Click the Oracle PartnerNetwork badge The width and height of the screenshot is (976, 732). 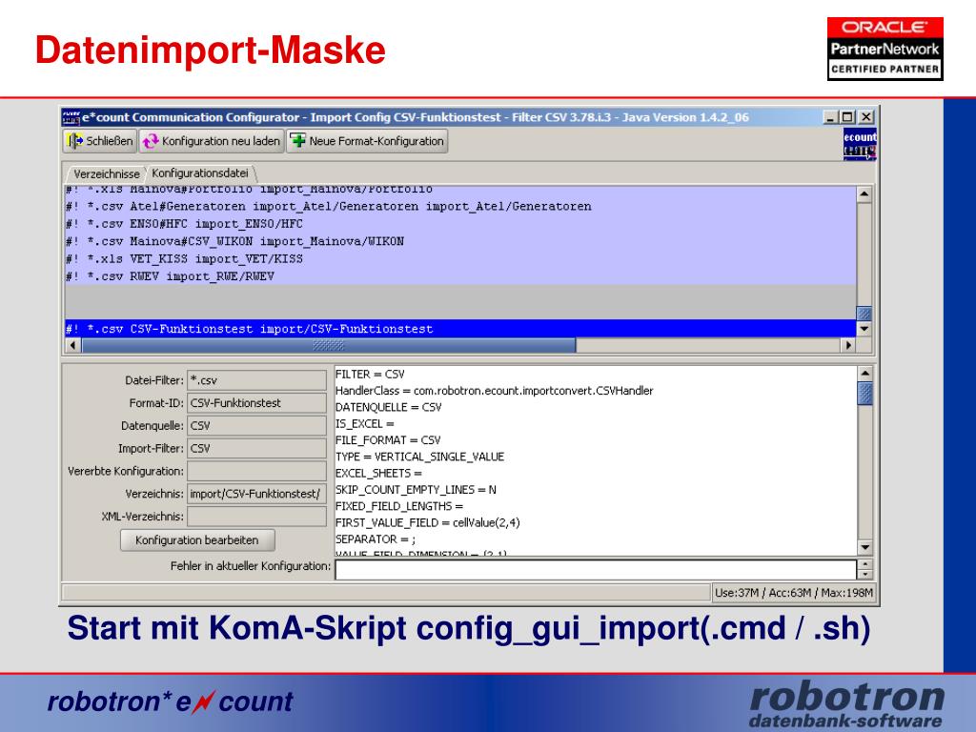point(885,49)
